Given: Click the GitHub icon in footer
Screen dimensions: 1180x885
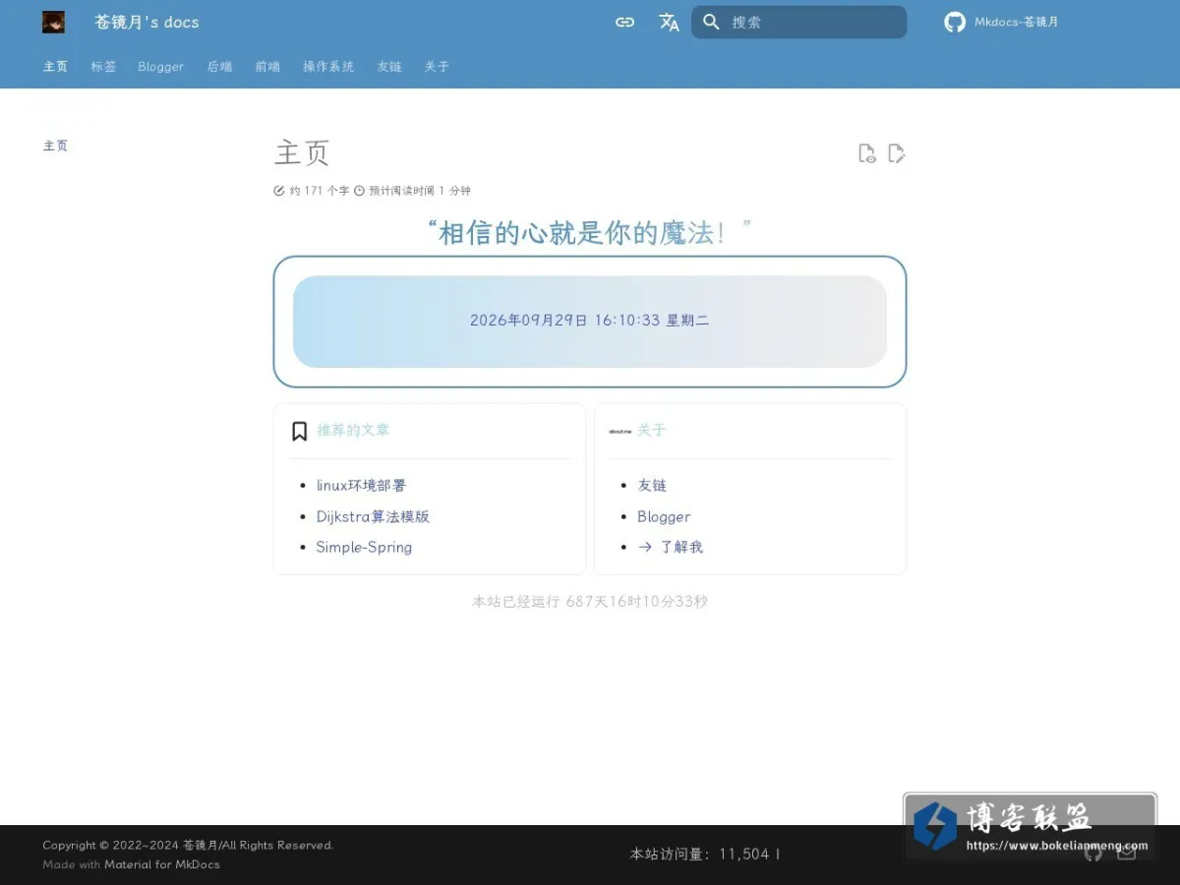Looking at the screenshot, I should (x=1092, y=853).
